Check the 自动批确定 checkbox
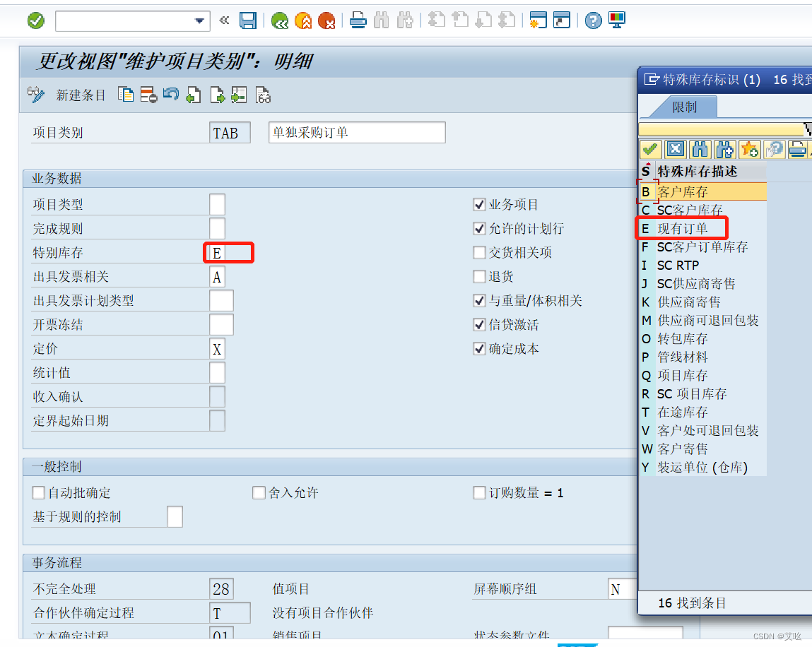Viewport: 812px width, 647px height. tap(38, 492)
